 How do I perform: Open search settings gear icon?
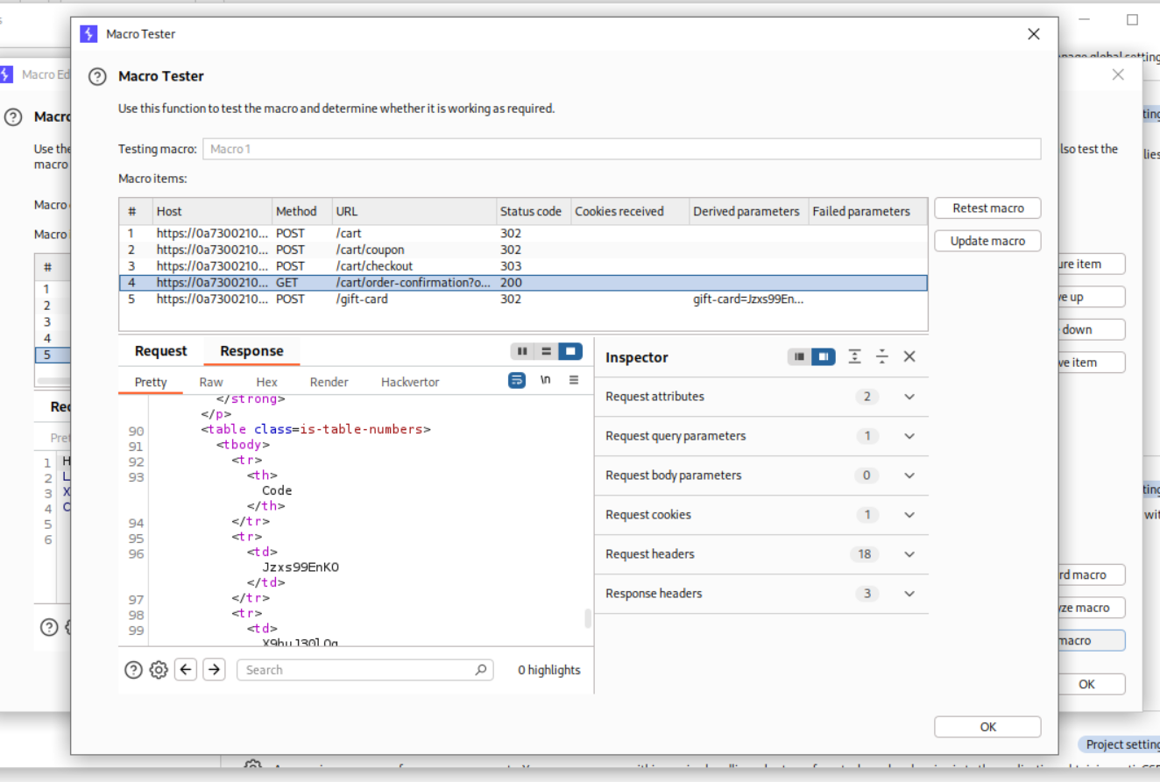click(x=159, y=670)
